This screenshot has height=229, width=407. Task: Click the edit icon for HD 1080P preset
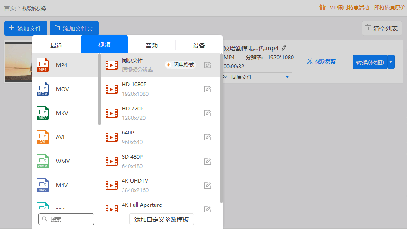207,89
